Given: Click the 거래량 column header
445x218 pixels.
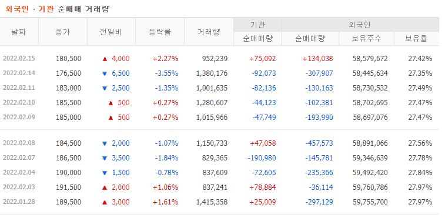Looking at the screenshot, I should pos(209,32).
